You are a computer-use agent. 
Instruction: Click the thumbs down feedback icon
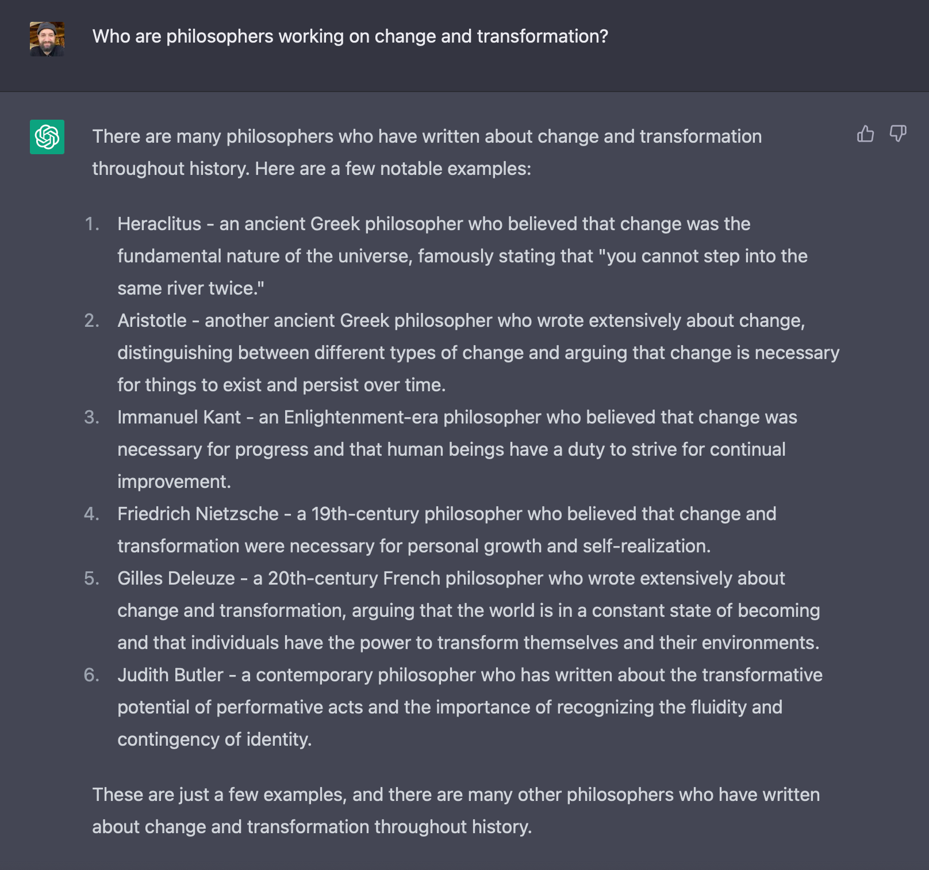click(x=897, y=134)
